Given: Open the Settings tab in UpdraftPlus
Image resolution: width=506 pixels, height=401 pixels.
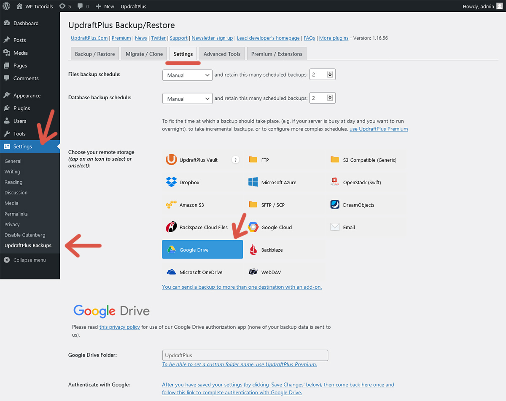Looking at the screenshot, I should coord(183,54).
